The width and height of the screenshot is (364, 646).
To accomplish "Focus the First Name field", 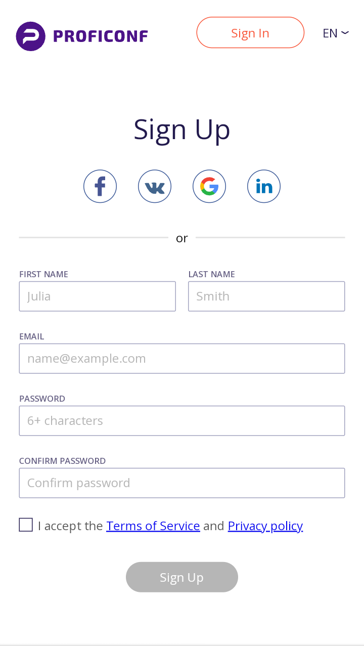I will pos(98,296).
